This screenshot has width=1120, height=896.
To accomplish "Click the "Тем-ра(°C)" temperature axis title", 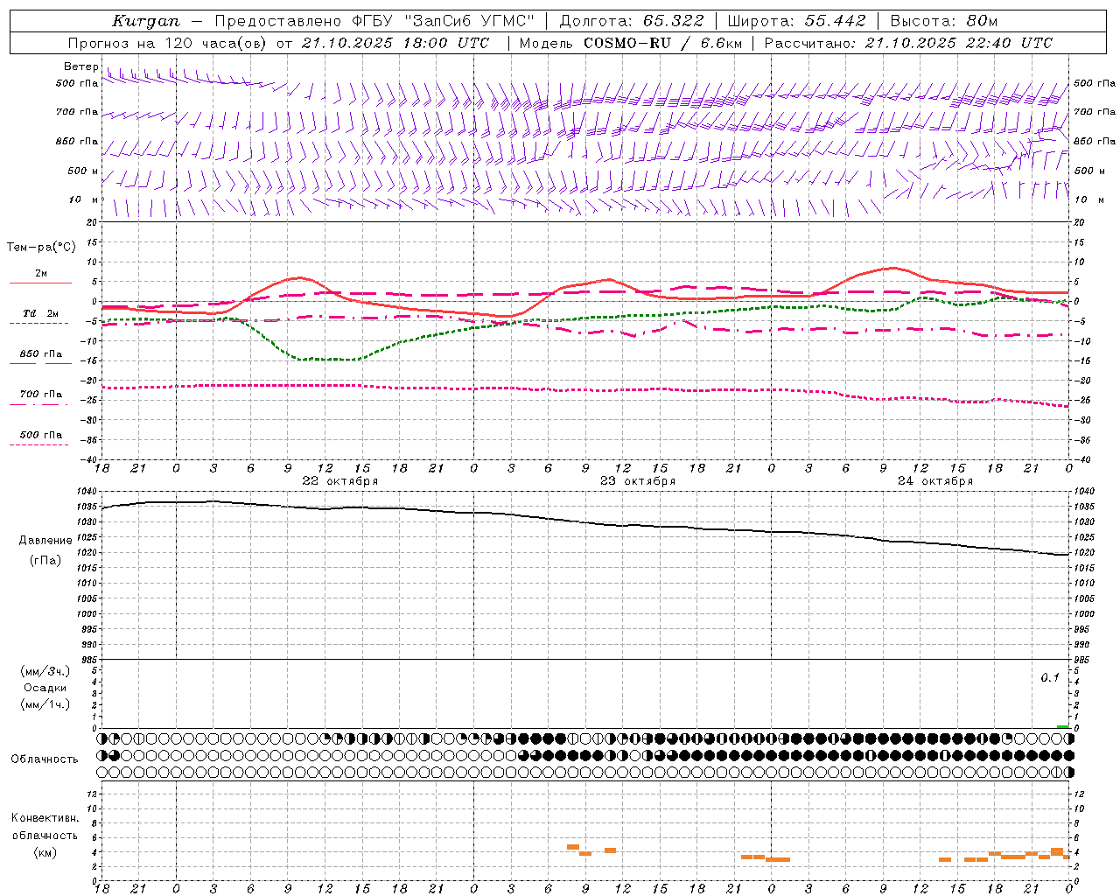I will [41, 248].
